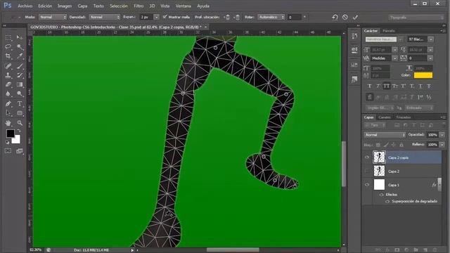The image size is (450, 253).
Task: Open the Opacidad dropdown arrow
Action: [442, 135]
